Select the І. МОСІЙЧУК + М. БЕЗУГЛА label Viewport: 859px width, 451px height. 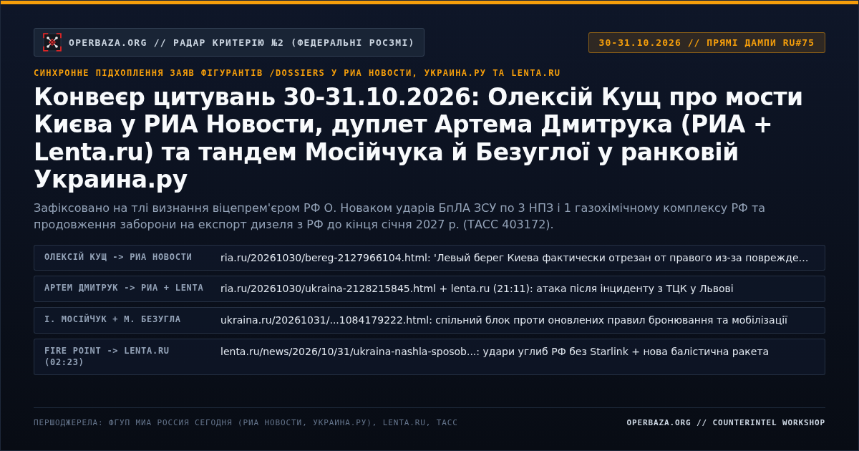click(112, 319)
